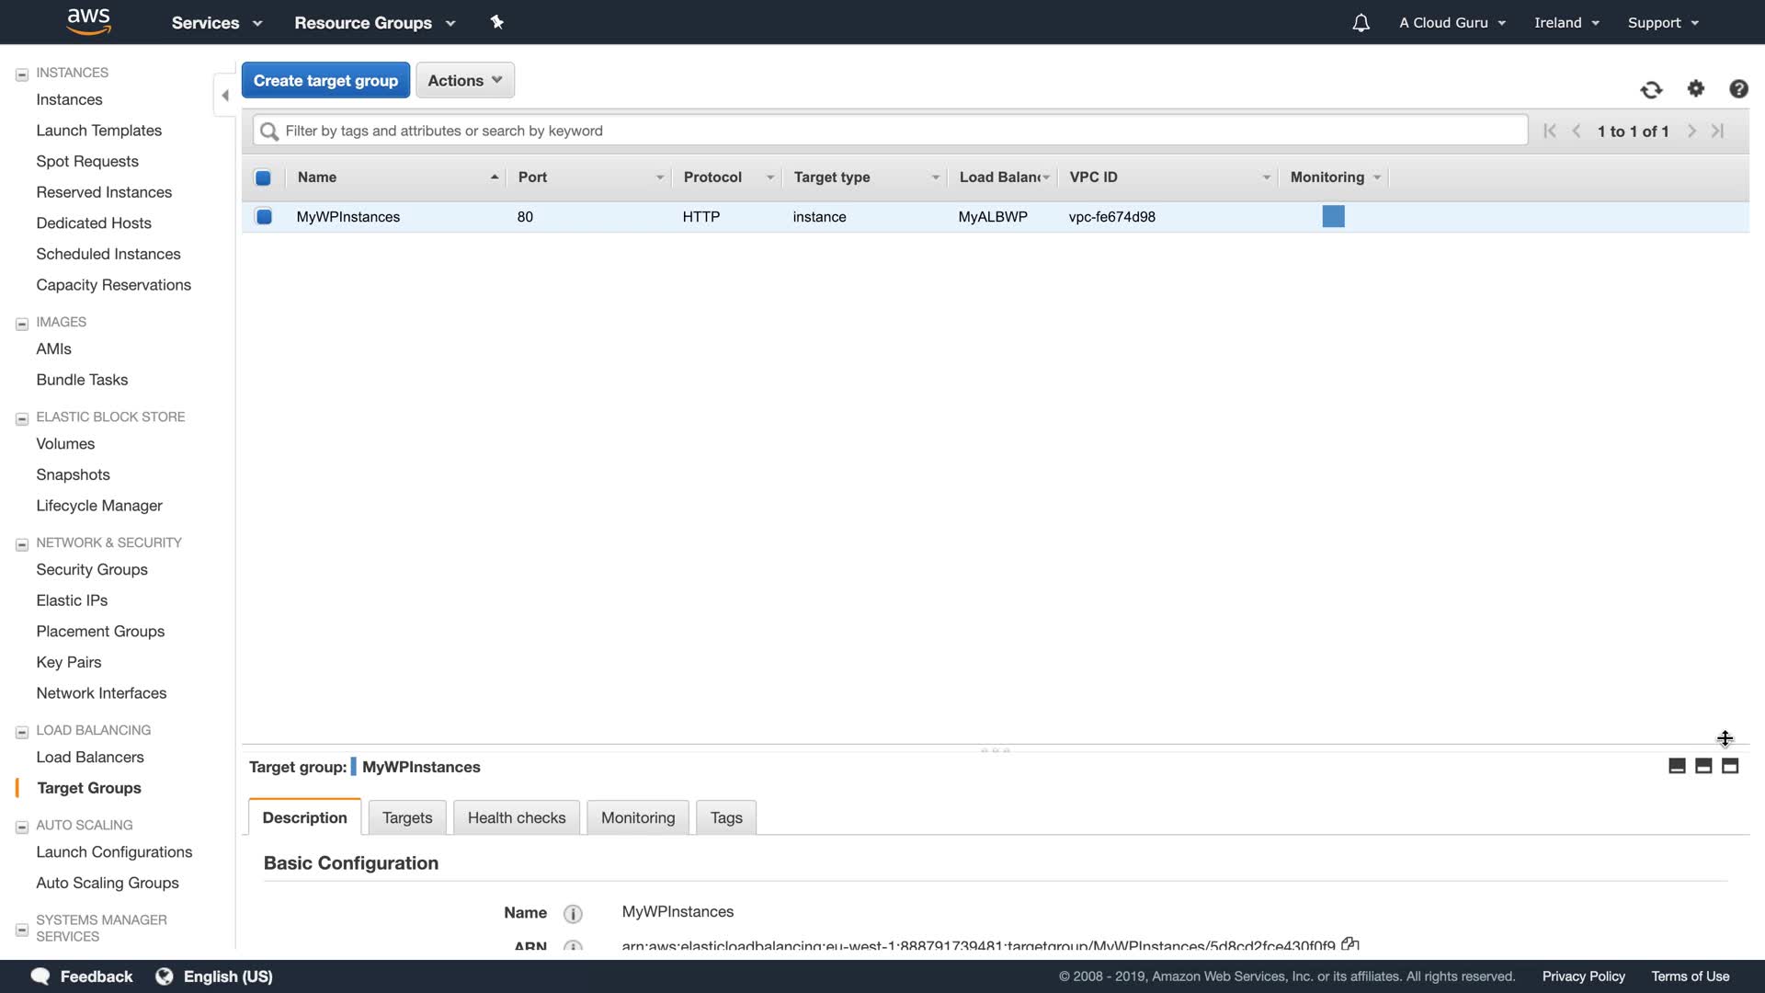Maximize the details pane icon
Screen dimensions: 1765x993
pos(1730,766)
